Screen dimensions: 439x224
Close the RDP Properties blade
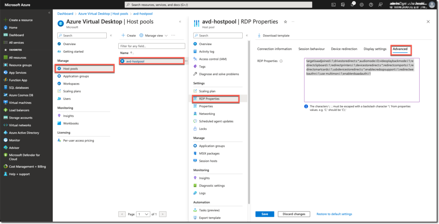[428, 21]
